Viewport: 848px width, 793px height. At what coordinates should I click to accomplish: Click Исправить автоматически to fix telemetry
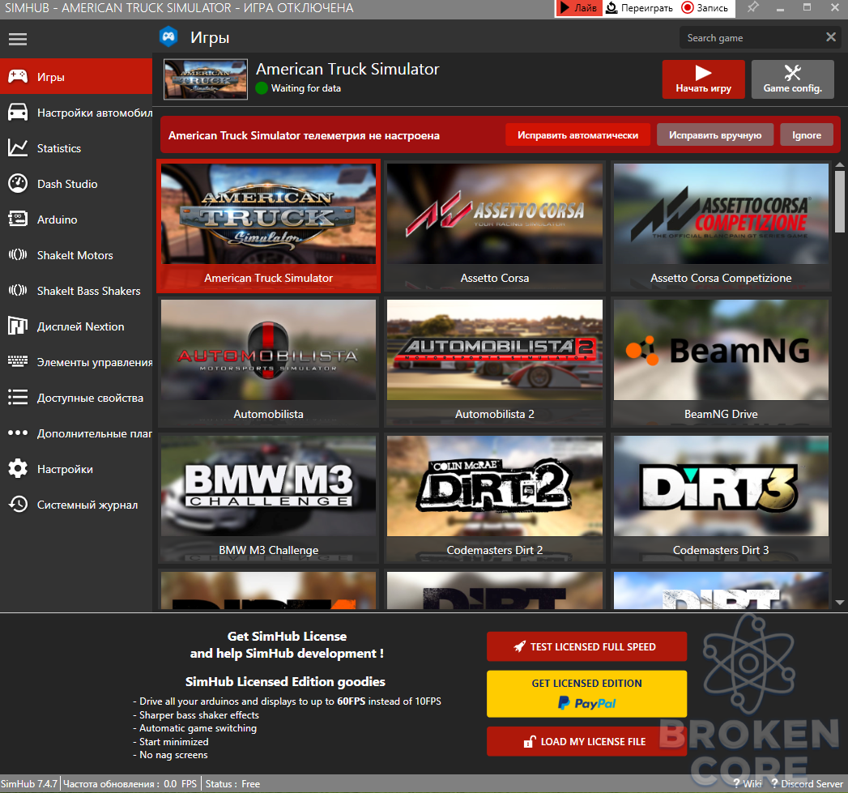577,134
